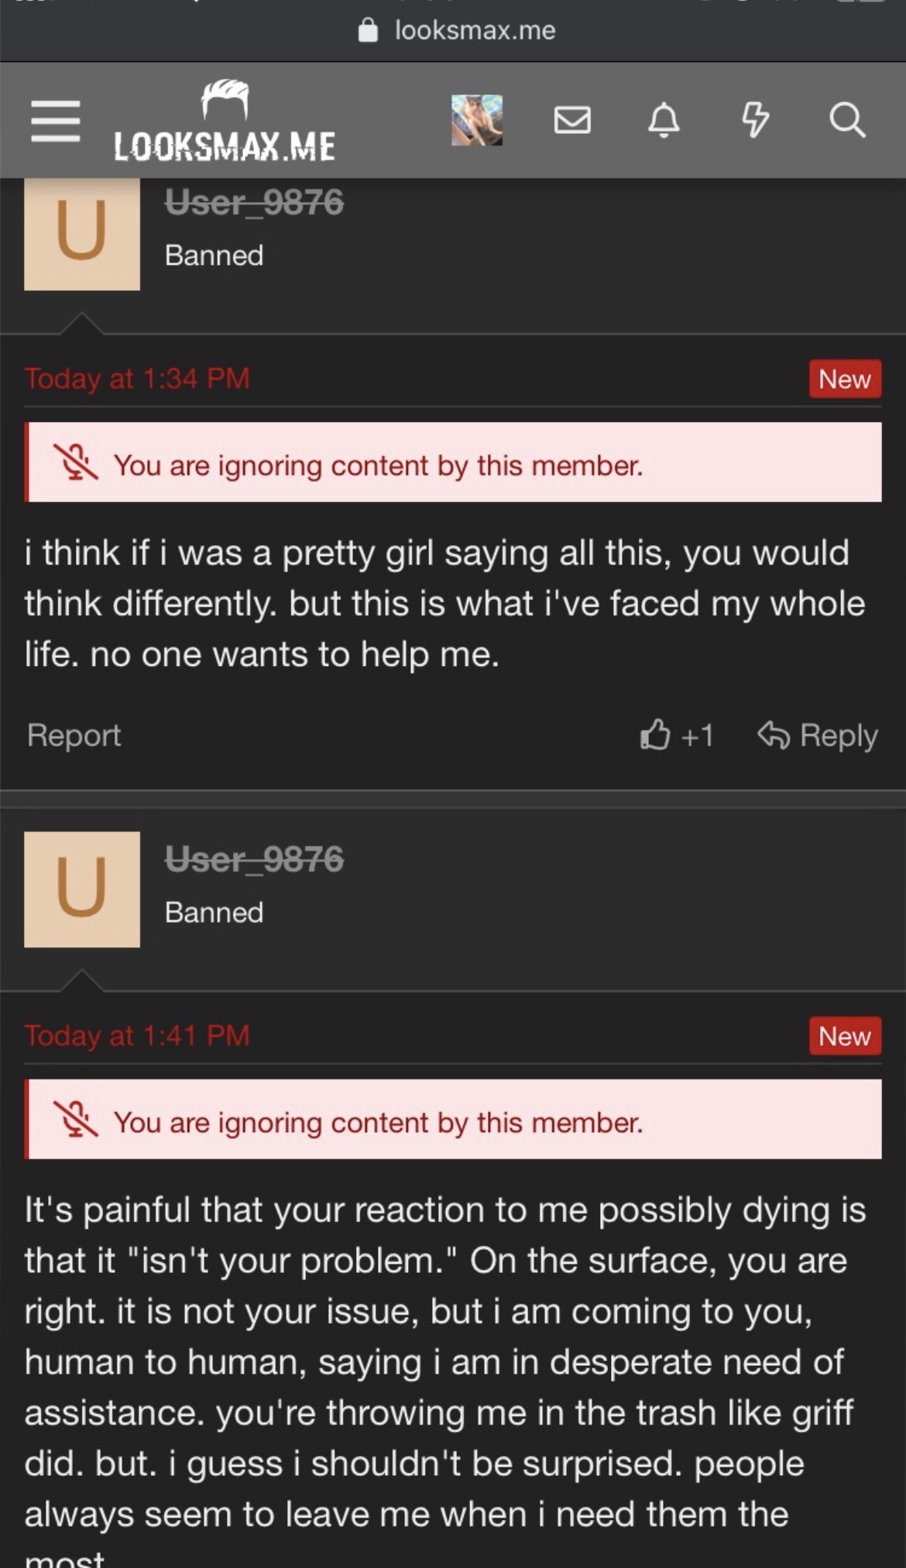Click the New badge on 1:41 PM post
Screen dimensions: 906x1568
tap(845, 1036)
